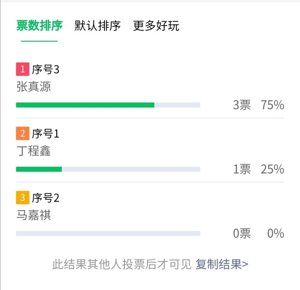Image resolution: width=300 pixels, height=290 pixels.
Task: Click the 此结果其他人投票后才可见 notice
Action: 122,264
